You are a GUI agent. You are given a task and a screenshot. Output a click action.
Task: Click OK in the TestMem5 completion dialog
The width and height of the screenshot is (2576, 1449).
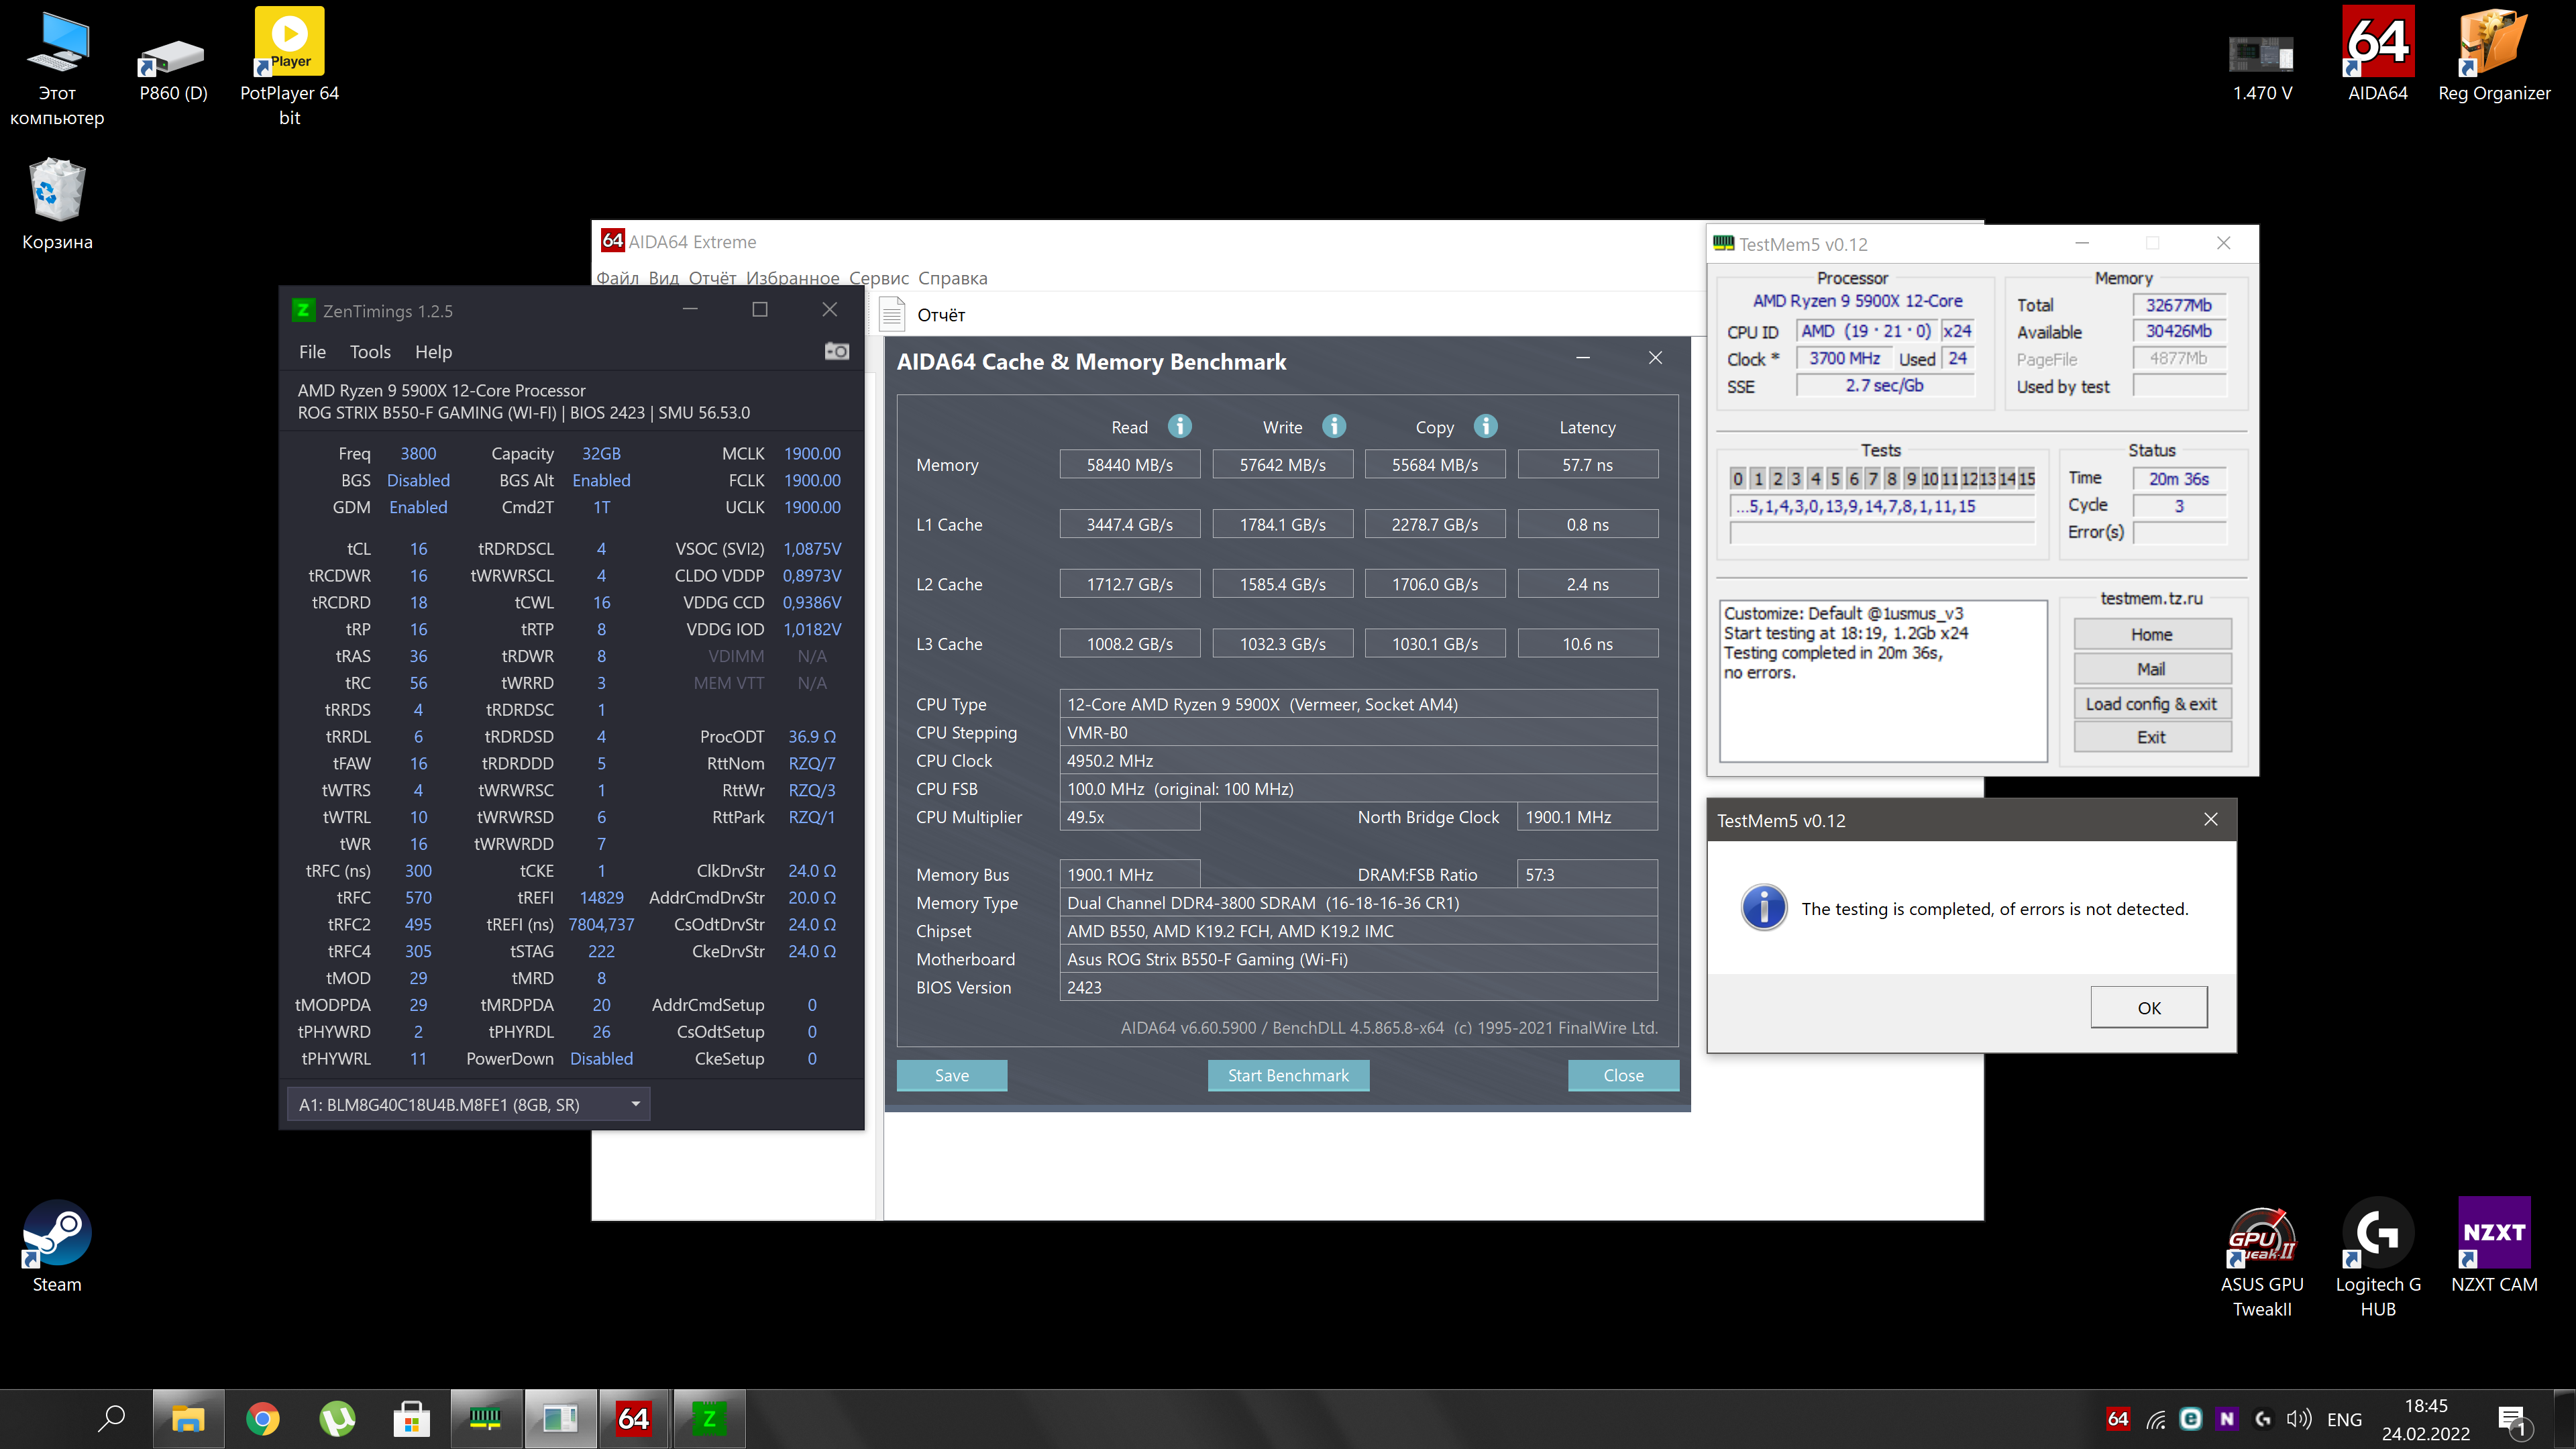(2148, 1007)
